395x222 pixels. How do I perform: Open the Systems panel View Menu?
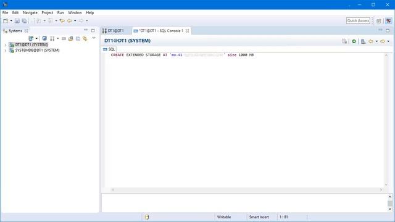coord(94,38)
